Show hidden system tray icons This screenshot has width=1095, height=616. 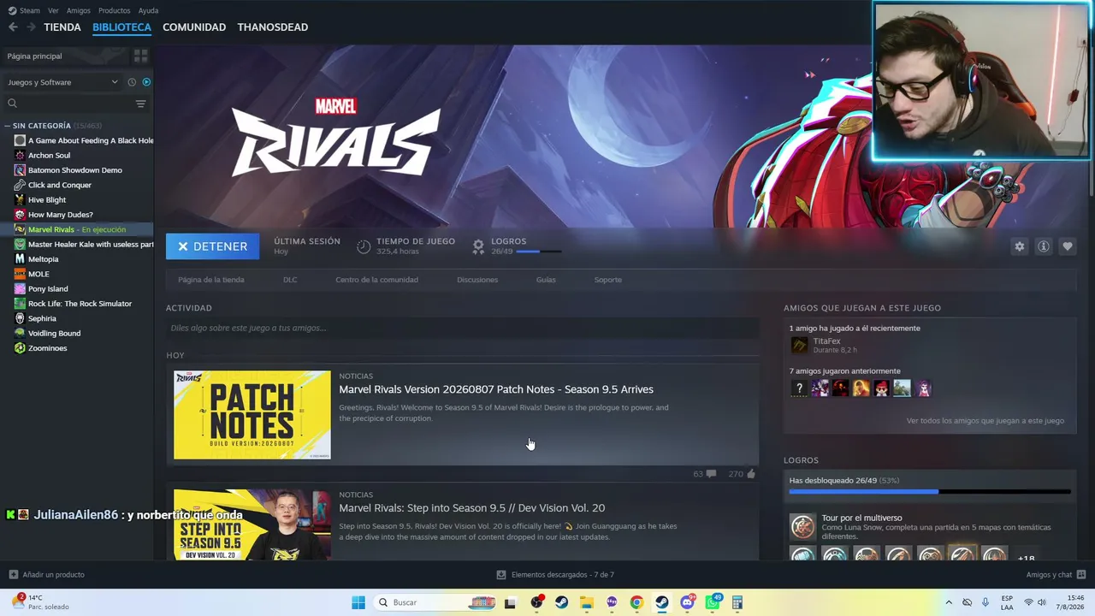pos(948,602)
